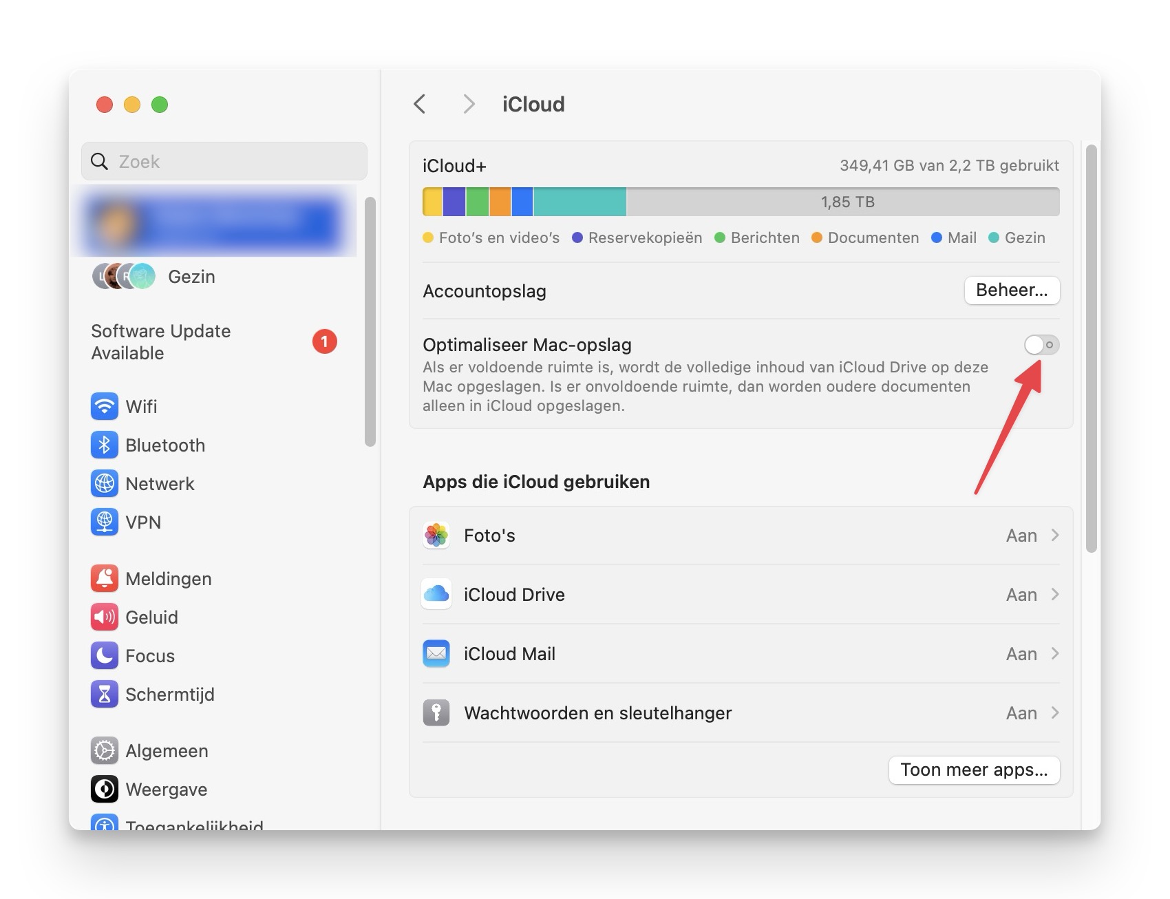
Task: Click the Accountopslag label
Action: coord(485,290)
